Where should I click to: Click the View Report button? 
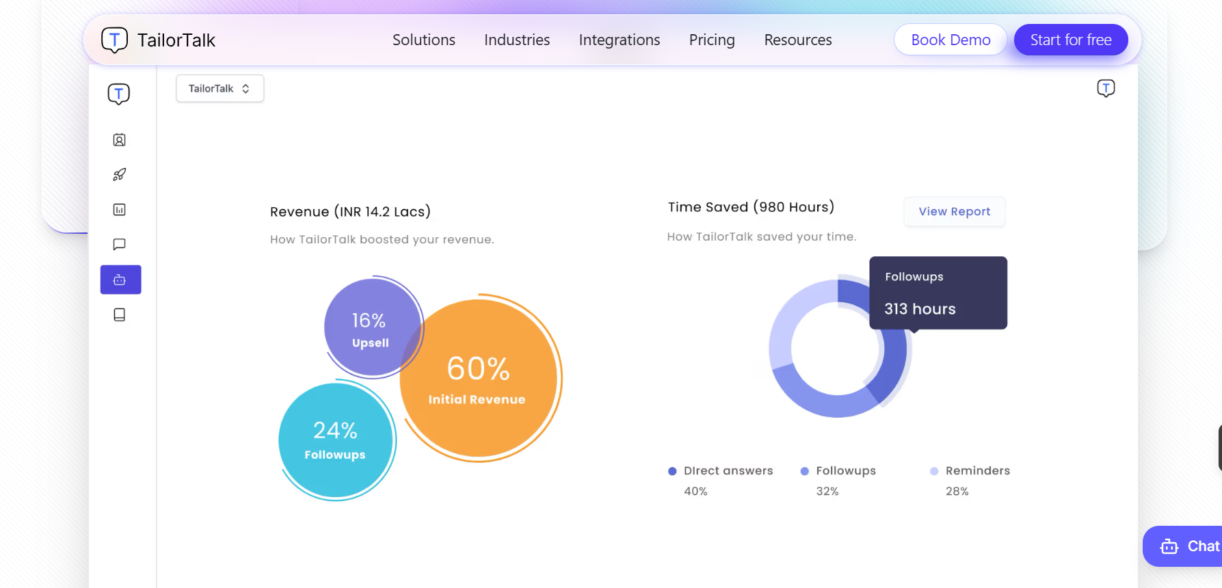[x=955, y=212]
